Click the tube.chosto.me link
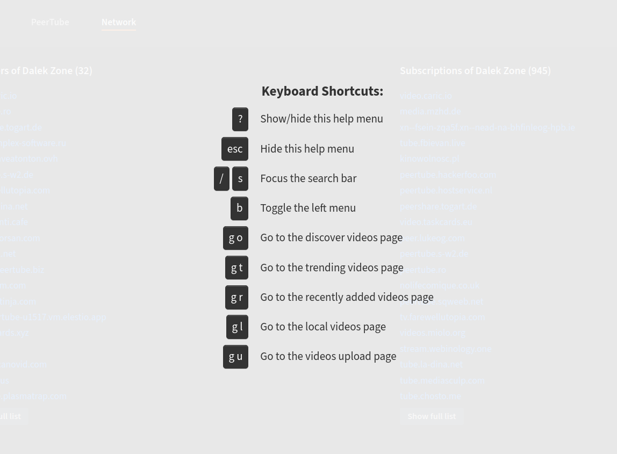Screen dimensions: 617x454 (431, 396)
